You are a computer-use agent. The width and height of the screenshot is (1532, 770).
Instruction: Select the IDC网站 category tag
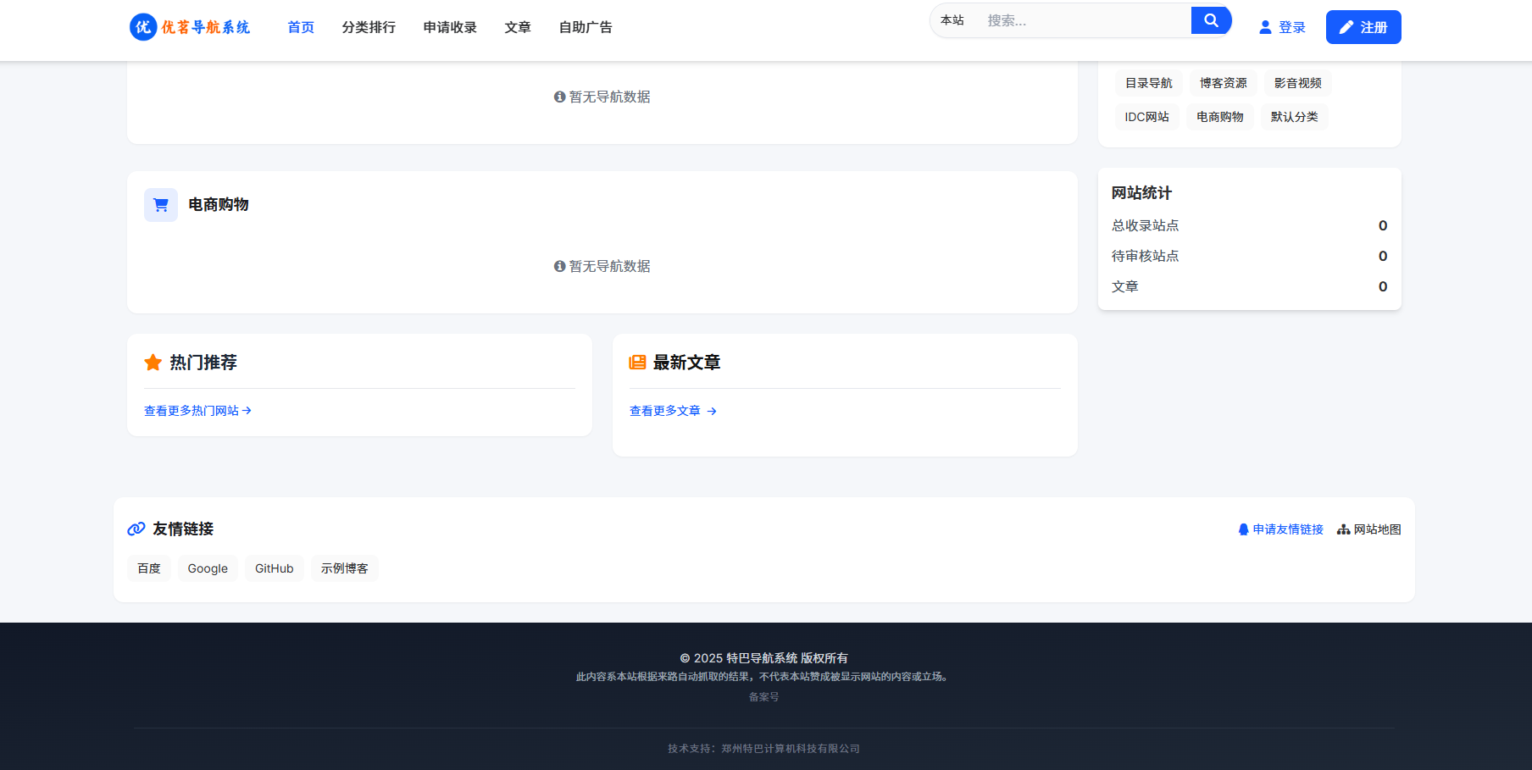(x=1146, y=117)
